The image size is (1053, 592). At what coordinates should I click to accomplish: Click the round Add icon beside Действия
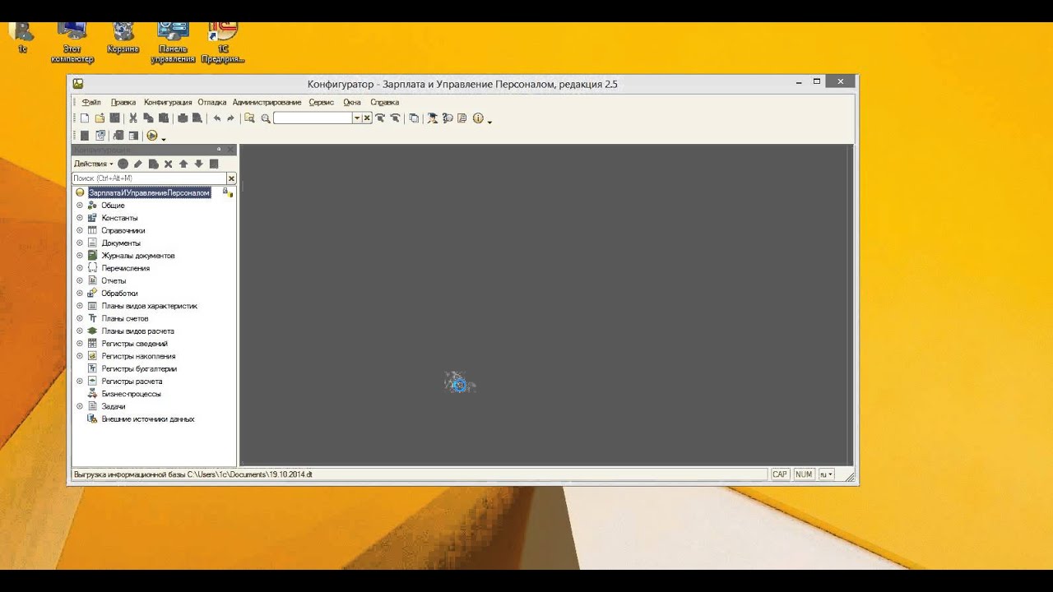(x=123, y=164)
